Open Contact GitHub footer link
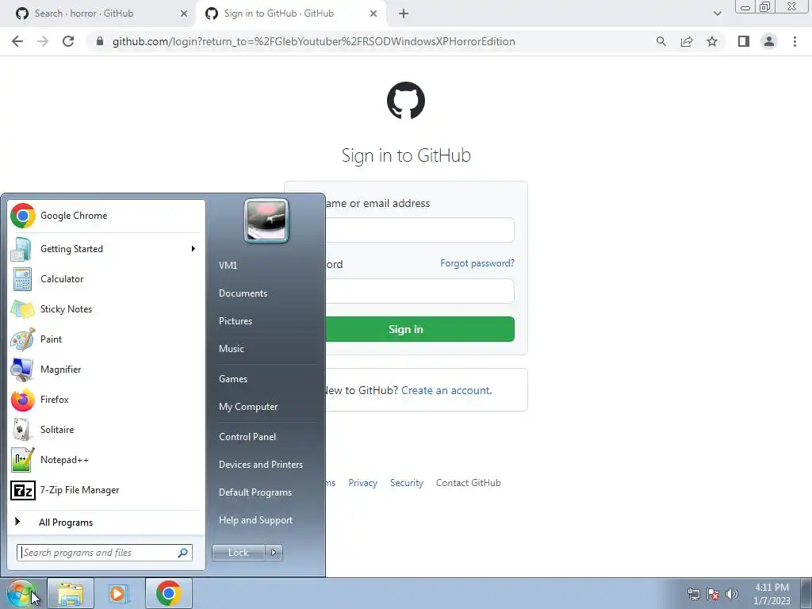The width and height of the screenshot is (812, 609). 468,483
